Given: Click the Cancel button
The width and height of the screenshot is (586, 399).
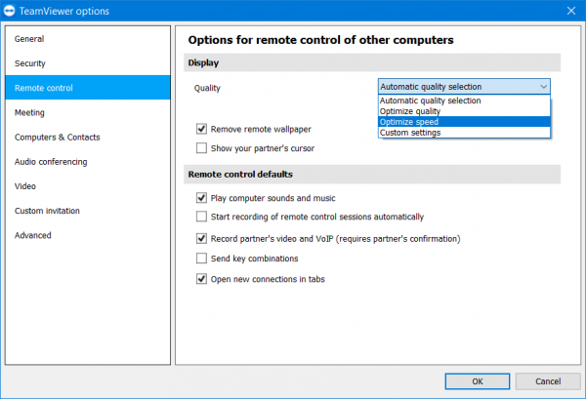Looking at the screenshot, I should [548, 380].
